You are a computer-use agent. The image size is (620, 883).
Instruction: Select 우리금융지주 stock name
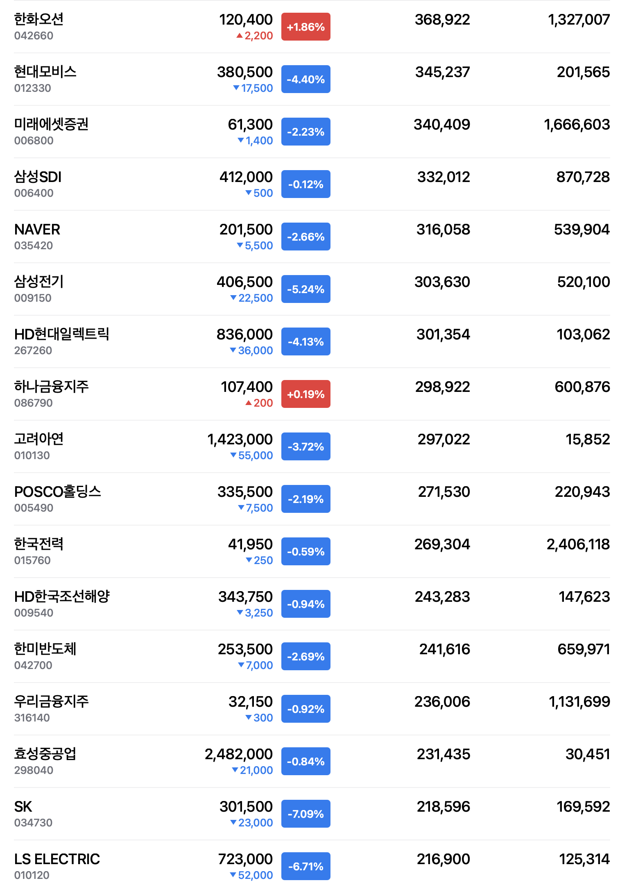51,702
